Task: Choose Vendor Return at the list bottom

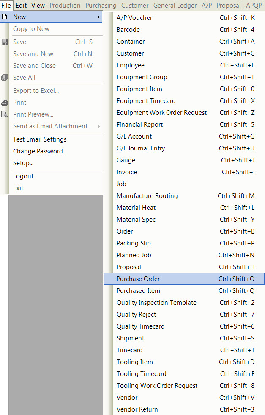Action: 137,409
